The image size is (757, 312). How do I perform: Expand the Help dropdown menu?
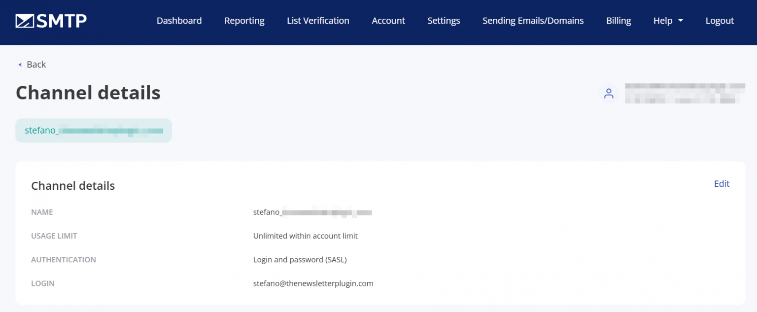point(663,21)
